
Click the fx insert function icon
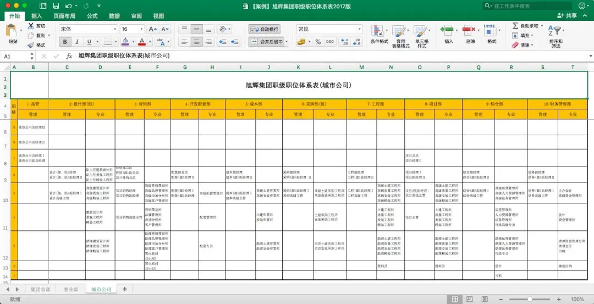[69, 56]
